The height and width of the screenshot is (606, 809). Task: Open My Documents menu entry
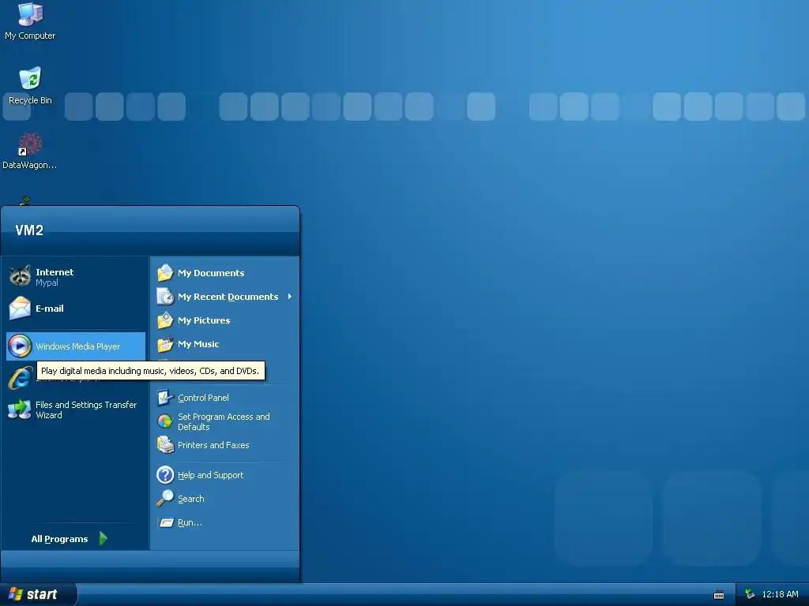click(x=225, y=272)
